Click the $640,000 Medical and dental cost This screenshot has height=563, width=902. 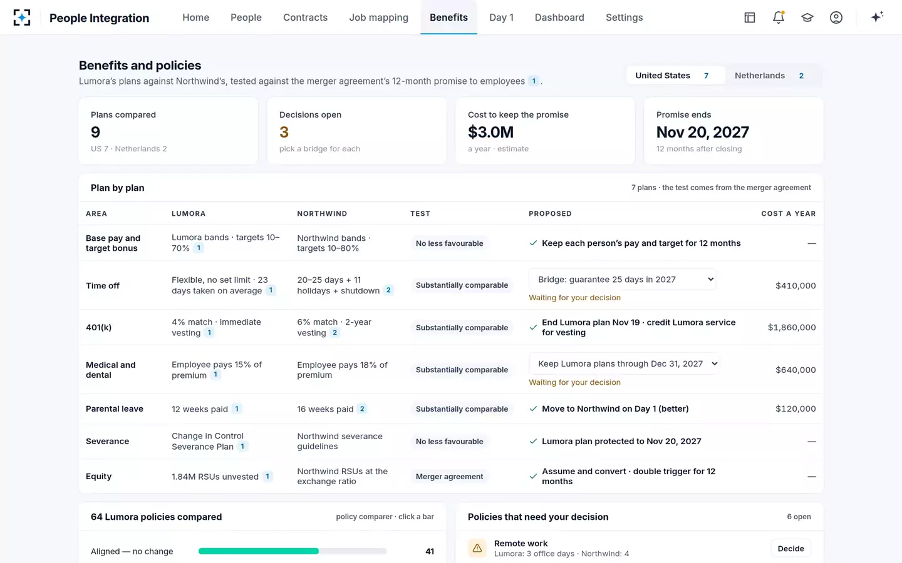pos(796,370)
